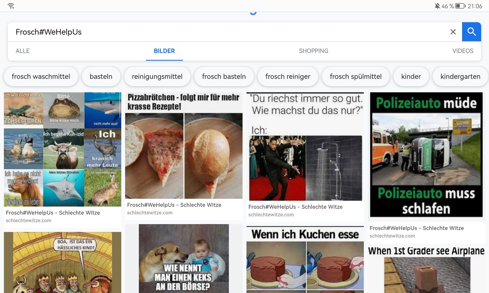
Task: Filter by frosch waschmittel chip
Action: (41, 77)
